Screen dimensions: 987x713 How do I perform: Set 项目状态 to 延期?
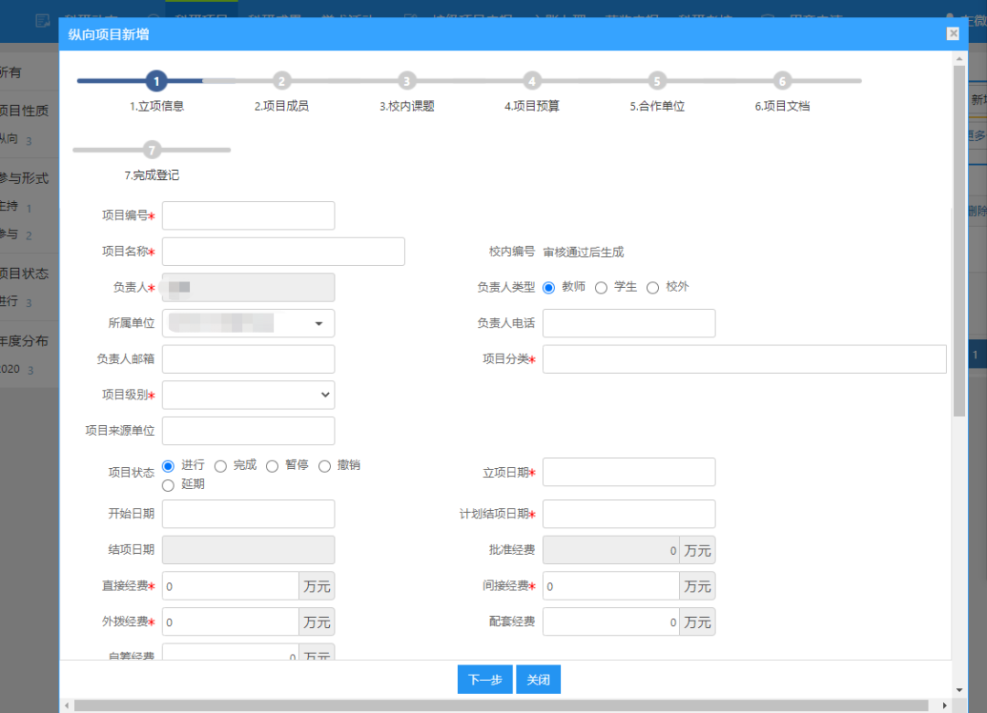click(x=168, y=485)
